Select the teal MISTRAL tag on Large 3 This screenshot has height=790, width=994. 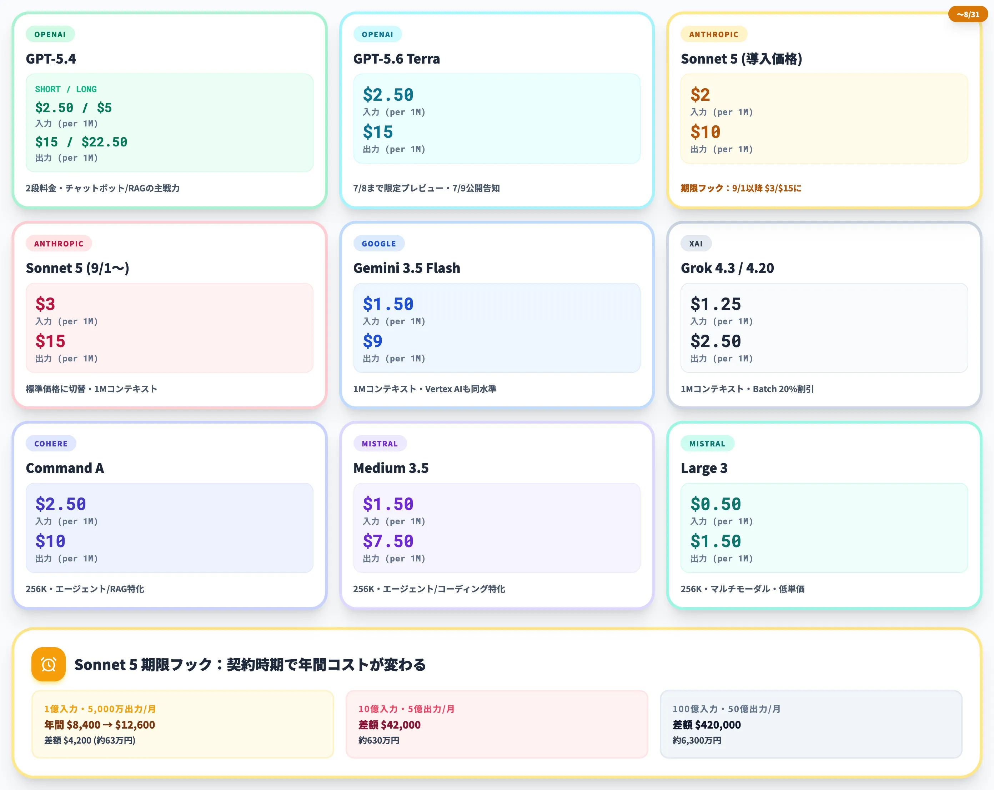707,444
